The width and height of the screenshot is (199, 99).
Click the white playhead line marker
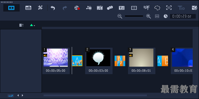coord(72,61)
